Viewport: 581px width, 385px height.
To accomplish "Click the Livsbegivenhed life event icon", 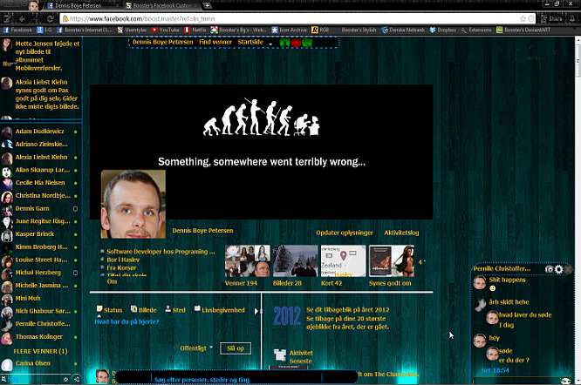I will pos(197,309).
